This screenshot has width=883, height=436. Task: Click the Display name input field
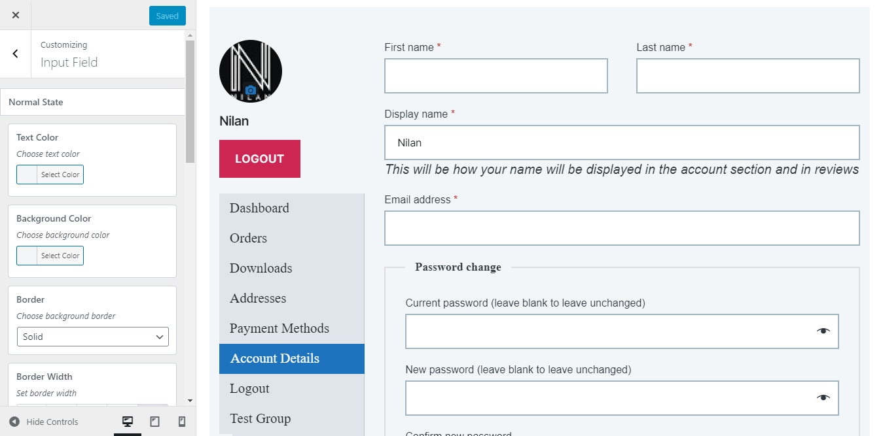click(x=621, y=143)
